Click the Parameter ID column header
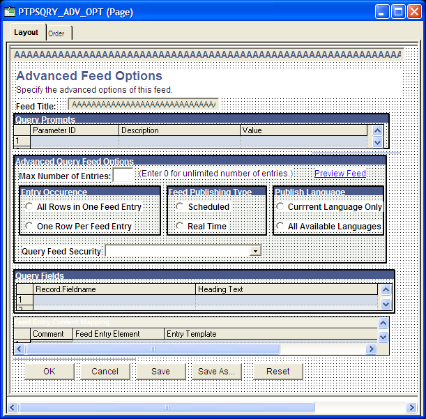 (x=75, y=130)
